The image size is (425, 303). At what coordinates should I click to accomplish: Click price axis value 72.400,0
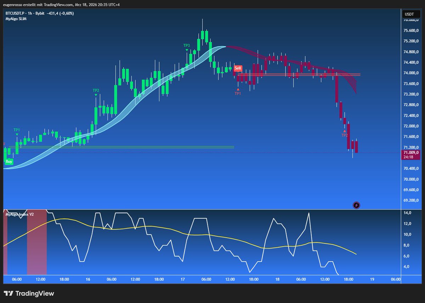(x=411, y=116)
